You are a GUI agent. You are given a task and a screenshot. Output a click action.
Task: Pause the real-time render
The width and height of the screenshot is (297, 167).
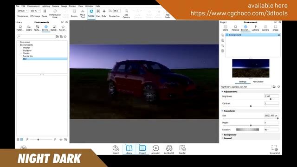tap(45, 13)
